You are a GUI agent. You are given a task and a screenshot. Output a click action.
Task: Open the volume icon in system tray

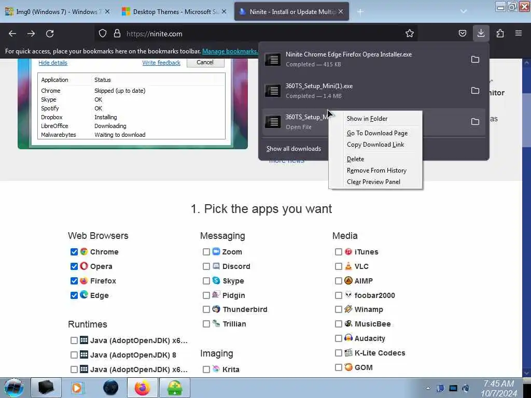(x=466, y=388)
